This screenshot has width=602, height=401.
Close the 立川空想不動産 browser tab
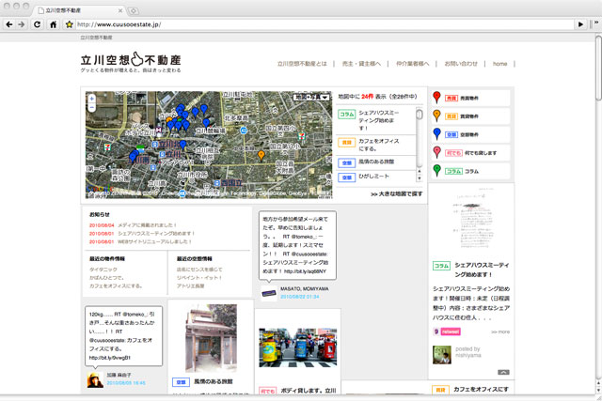tap(120, 10)
